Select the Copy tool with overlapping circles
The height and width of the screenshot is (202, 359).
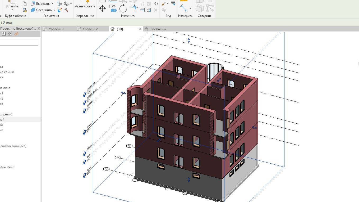[x=113, y=8]
